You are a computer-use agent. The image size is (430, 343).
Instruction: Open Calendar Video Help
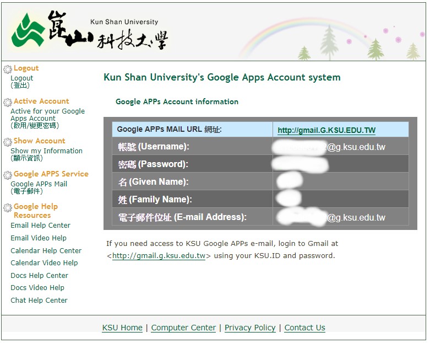44,263
